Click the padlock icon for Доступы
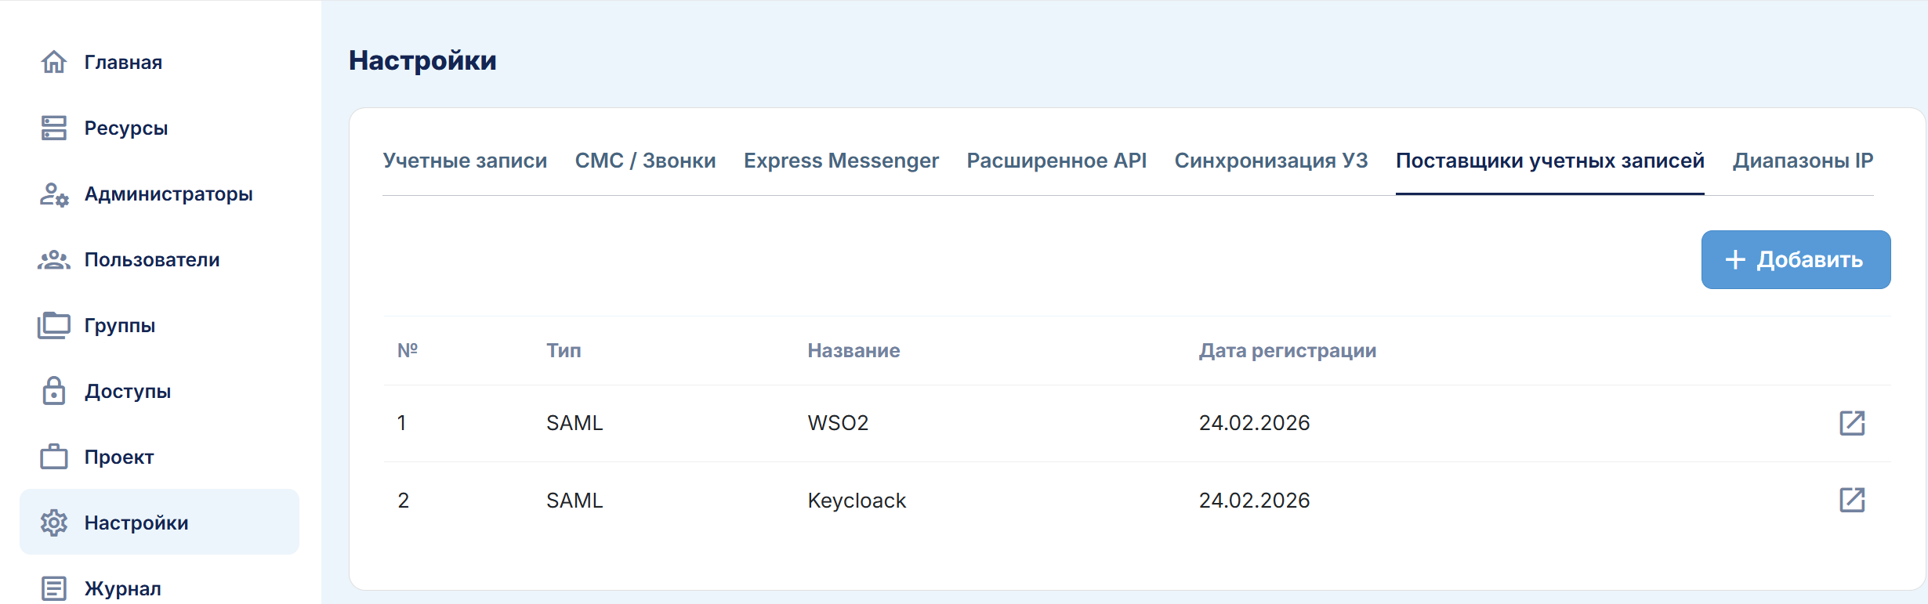Screen dimensions: 1928x604 [x=53, y=391]
